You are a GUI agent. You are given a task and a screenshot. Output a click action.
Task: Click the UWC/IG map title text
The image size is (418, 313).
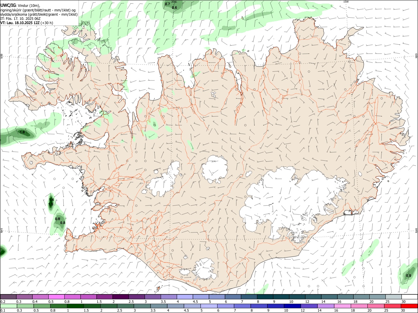click(8, 5)
